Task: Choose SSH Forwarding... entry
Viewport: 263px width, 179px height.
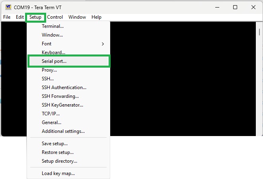Action: pyautogui.click(x=68, y=96)
